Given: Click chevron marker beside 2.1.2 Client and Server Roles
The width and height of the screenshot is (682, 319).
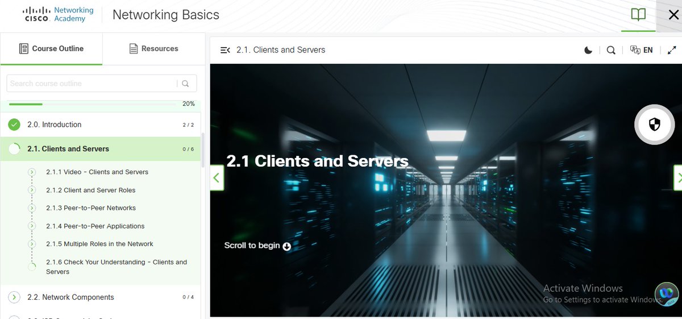Looking at the screenshot, I should tap(32, 190).
